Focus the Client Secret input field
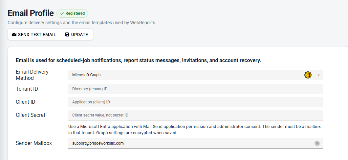This screenshot has width=348, height=160. (x=196, y=115)
